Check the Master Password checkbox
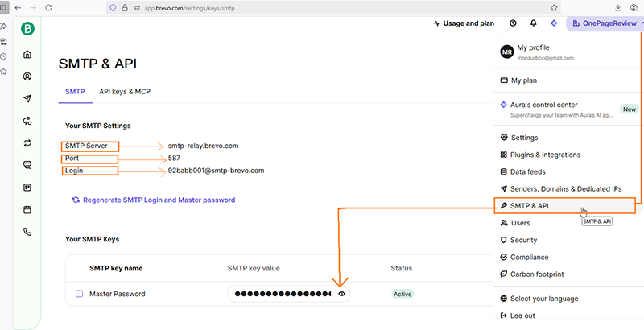 tap(79, 294)
